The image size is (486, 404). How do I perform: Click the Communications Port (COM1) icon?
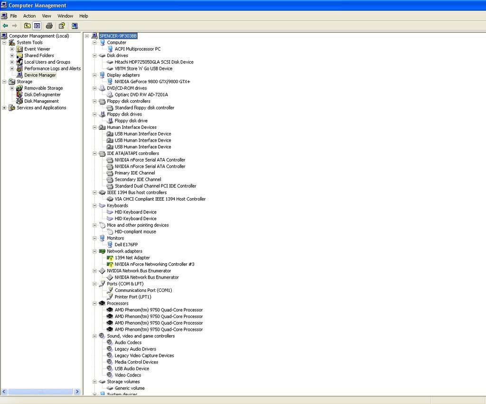(110, 290)
